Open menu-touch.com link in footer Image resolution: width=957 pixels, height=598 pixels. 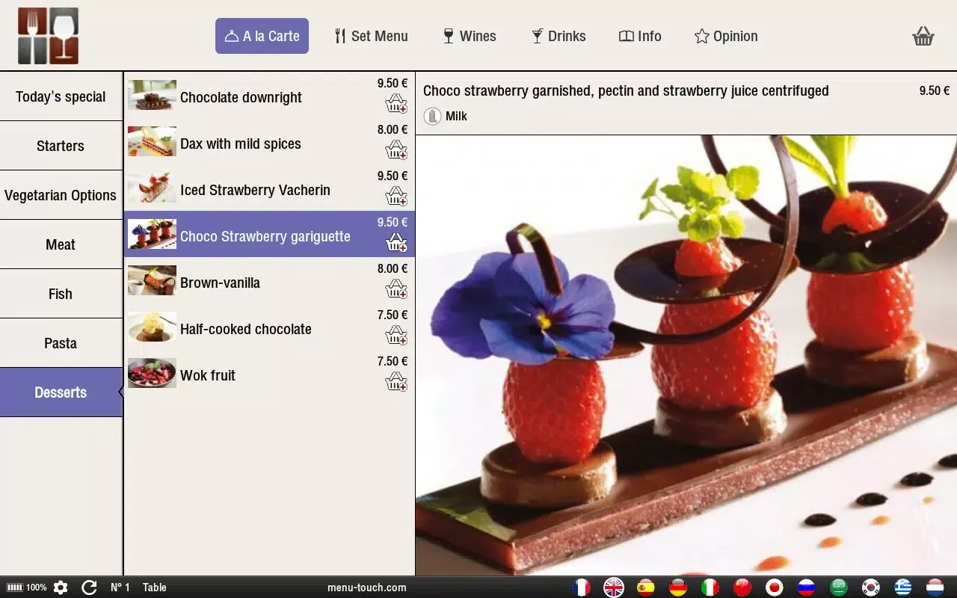pyautogui.click(x=367, y=588)
